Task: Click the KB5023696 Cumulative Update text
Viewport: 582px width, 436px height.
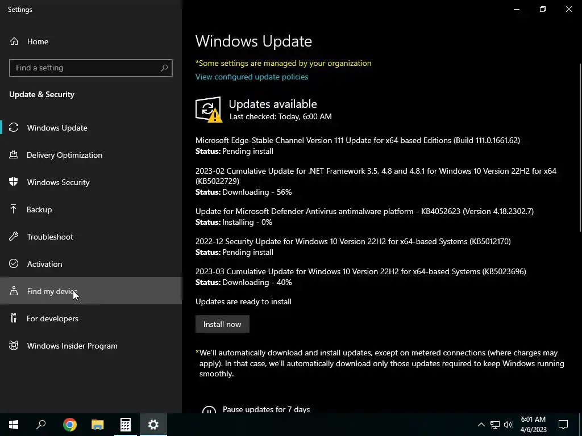Action: [x=361, y=271]
